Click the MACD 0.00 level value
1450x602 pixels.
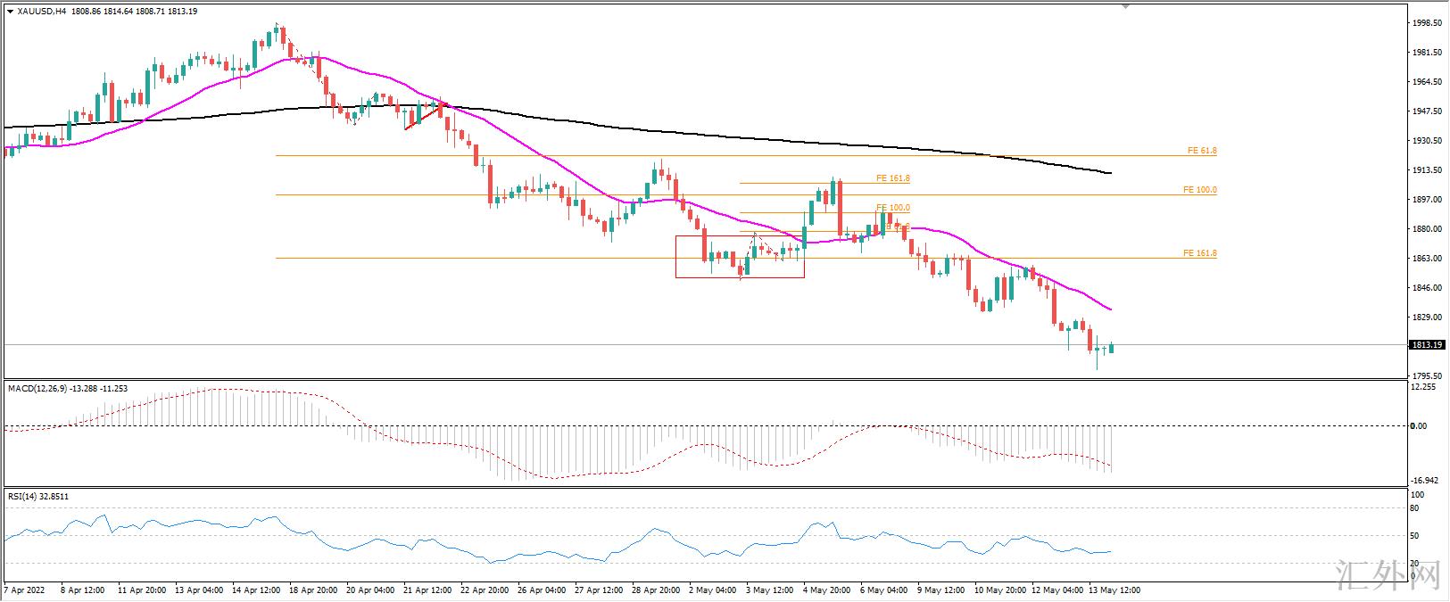tap(1418, 426)
